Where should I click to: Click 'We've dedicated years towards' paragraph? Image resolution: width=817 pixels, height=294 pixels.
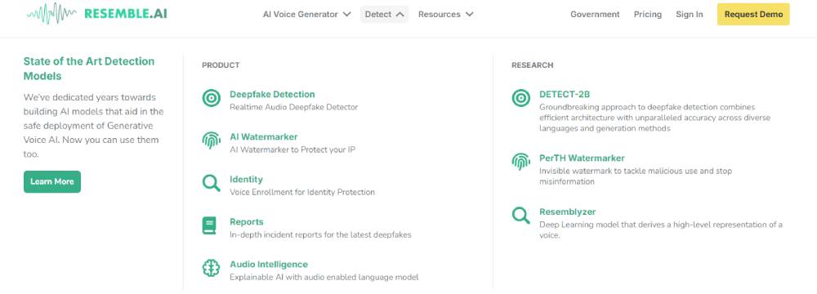pos(94,126)
